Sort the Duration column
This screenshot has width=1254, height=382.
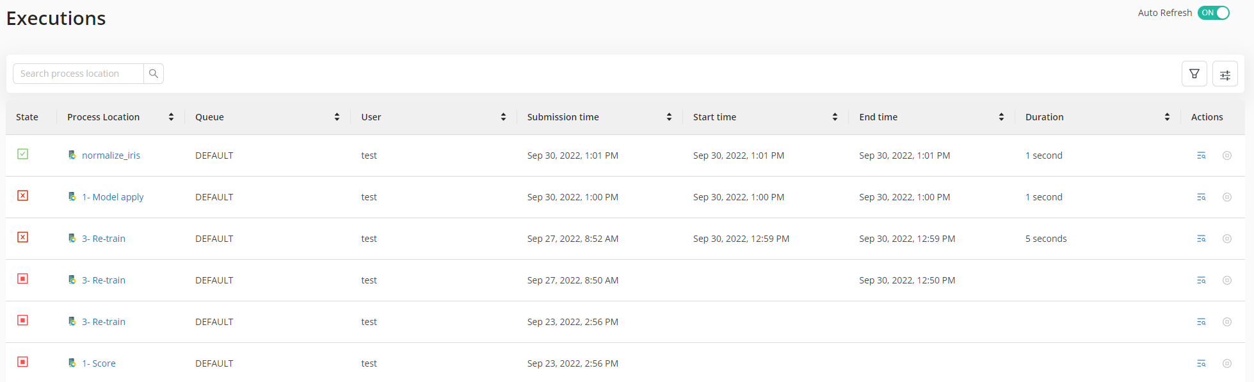(x=1167, y=116)
